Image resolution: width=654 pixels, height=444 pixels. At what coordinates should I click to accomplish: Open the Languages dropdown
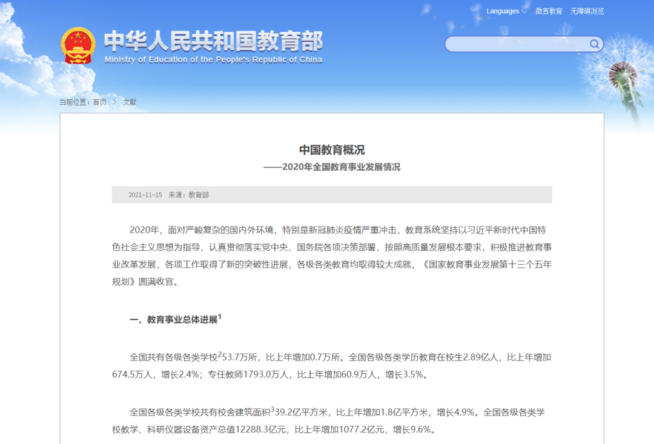point(502,11)
